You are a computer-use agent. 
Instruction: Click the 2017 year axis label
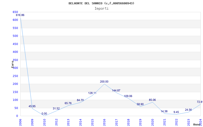(x=116, y=122)
